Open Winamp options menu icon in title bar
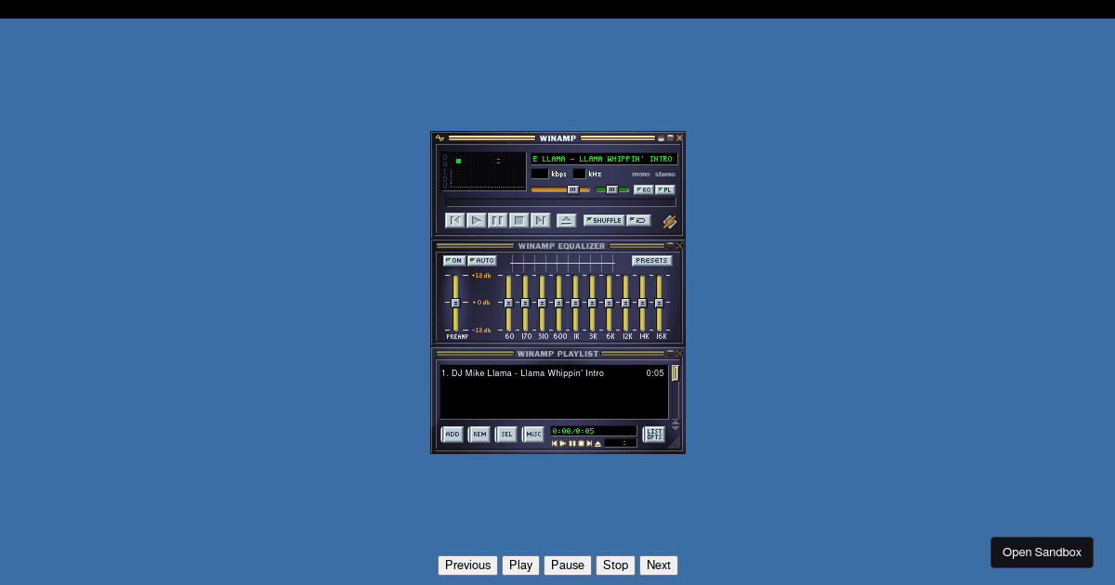Image resolution: width=1115 pixels, height=585 pixels. click(439, 138)
